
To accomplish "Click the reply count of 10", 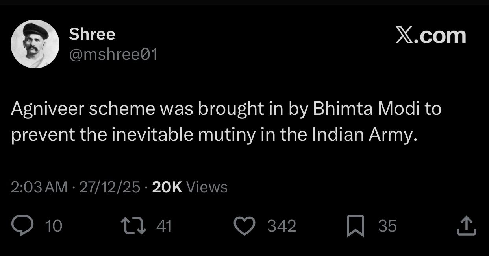I will pyautogui.click(x=54, y=226).
